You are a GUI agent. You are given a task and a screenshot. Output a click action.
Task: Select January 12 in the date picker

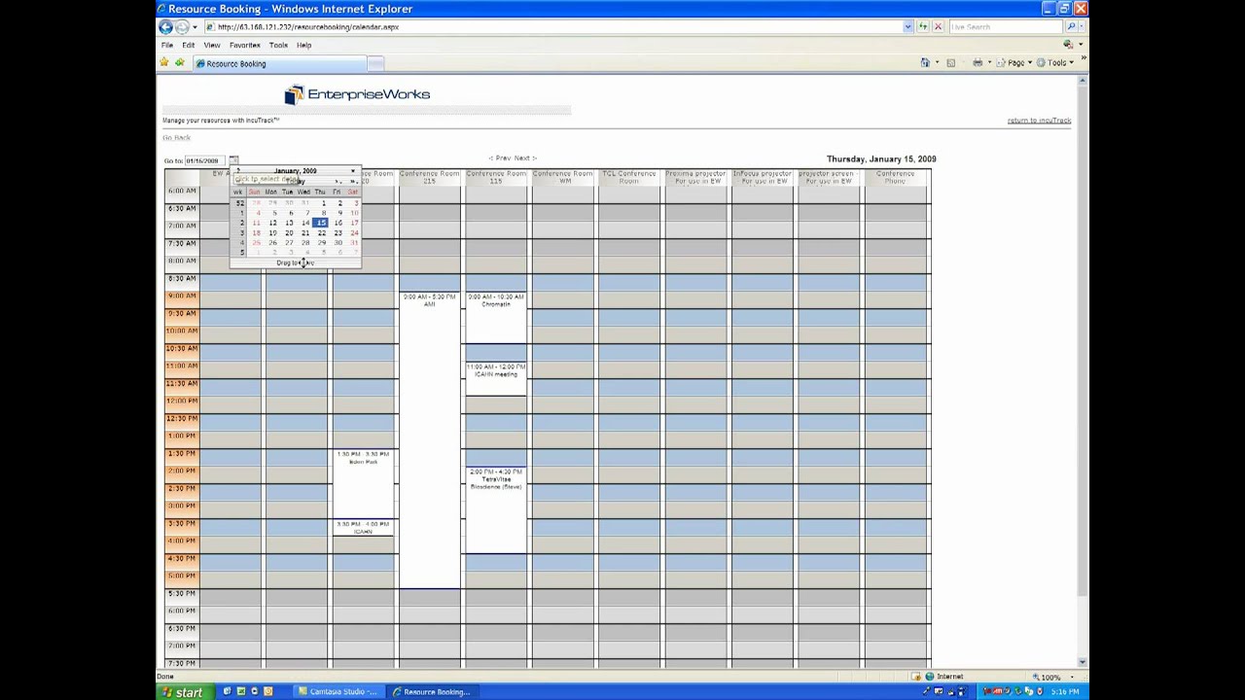pyautogui.click(x=272, y=223)
